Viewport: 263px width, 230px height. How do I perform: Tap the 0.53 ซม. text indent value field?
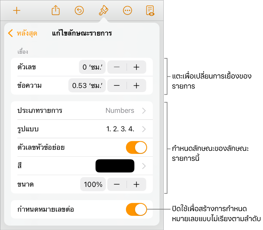click(x=87, y=85)
